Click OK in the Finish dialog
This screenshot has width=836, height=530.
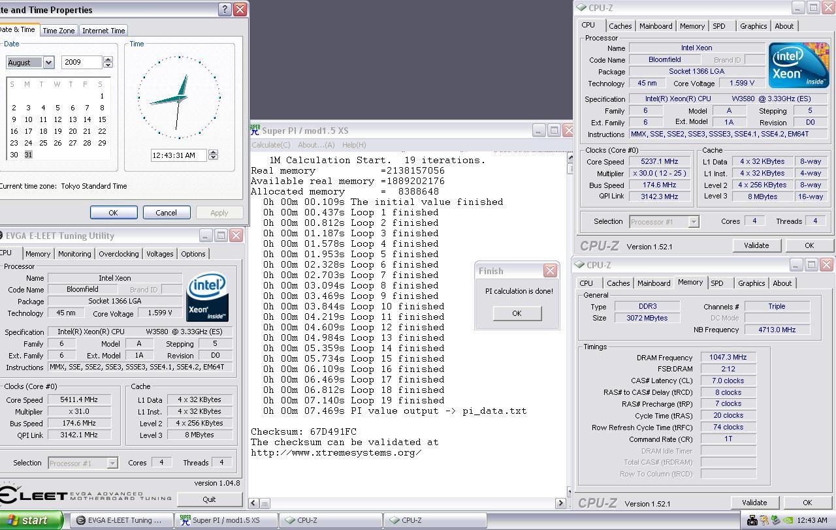tap(517, 313)
